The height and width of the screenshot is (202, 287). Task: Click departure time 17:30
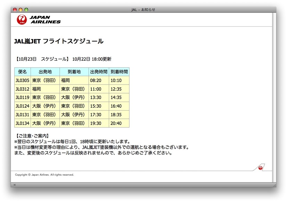tap(96, 115)
